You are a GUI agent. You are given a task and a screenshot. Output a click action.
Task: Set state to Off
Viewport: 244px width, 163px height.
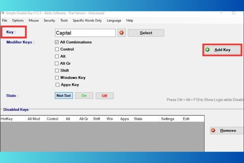[104, 96]
